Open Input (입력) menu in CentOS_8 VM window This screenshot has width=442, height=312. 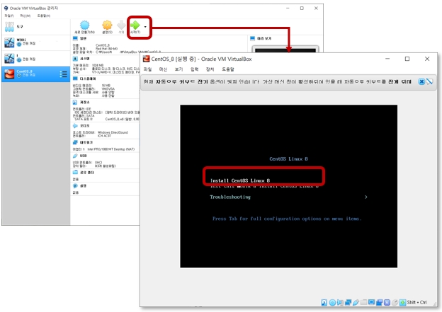[195, 69]
